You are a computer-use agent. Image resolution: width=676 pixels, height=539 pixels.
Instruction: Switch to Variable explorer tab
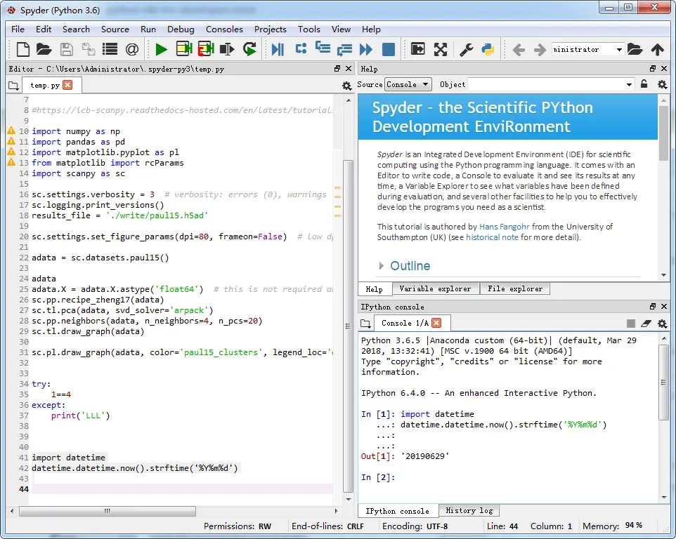pyautogui.click(x=436, y=289)
